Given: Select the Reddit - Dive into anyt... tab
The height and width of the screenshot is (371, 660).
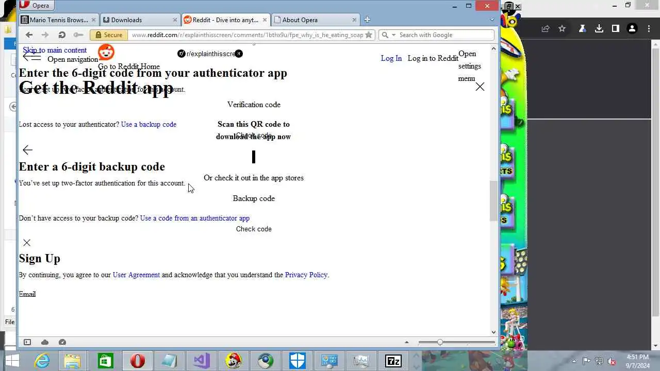Looking at the screenshot, I should click(x=225, y=20).
